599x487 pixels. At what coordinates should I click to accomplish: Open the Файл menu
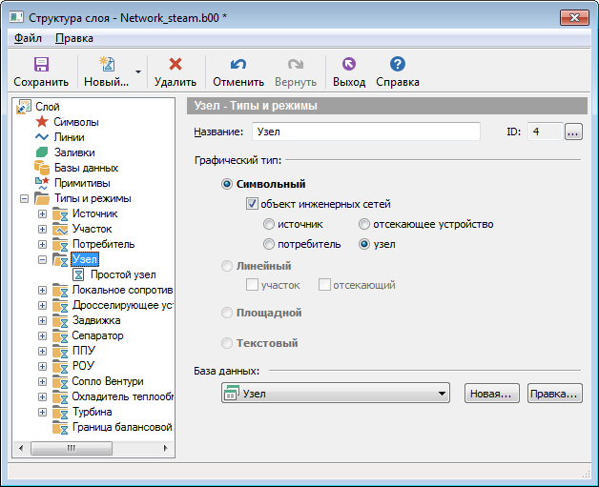point(28,38)
